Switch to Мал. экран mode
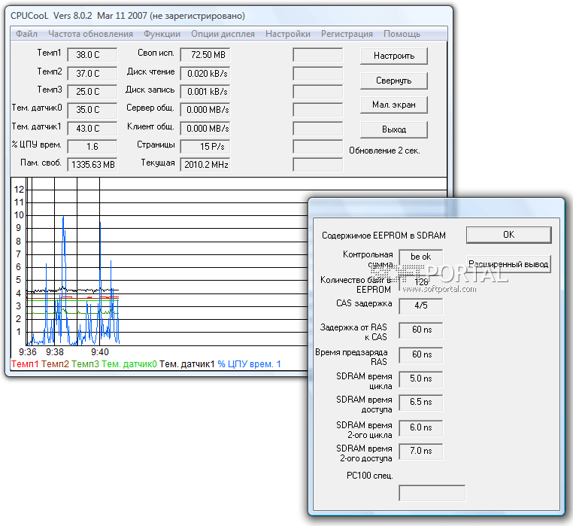 point(394,105)
